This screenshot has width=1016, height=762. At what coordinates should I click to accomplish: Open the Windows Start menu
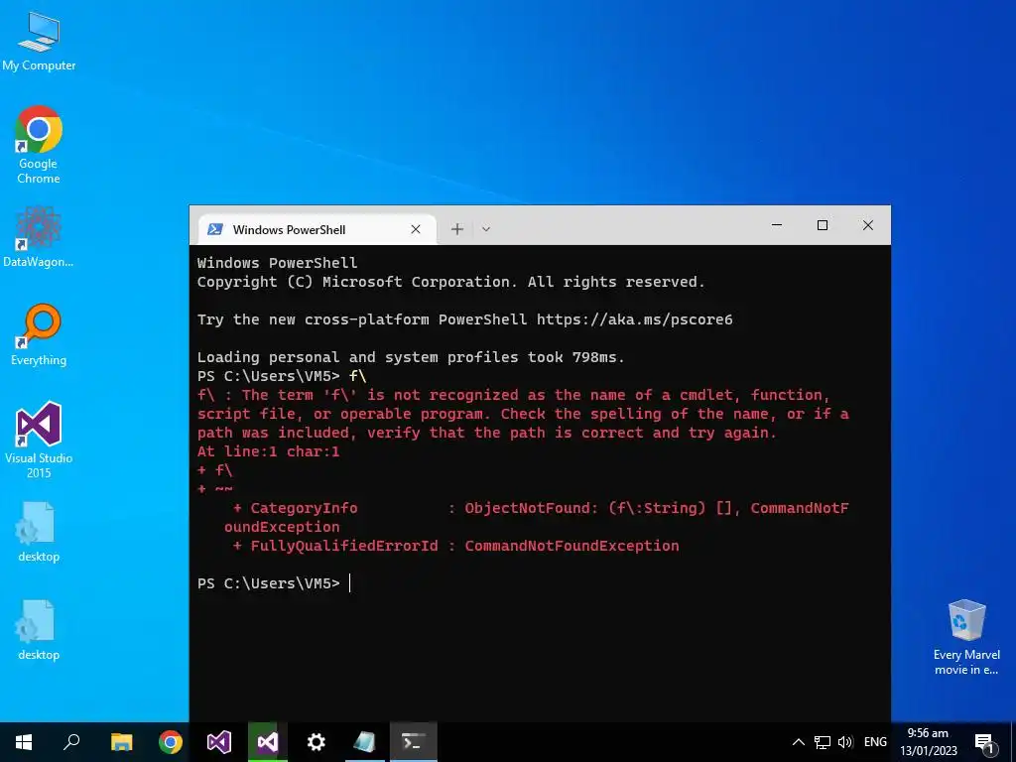[24, 742]
